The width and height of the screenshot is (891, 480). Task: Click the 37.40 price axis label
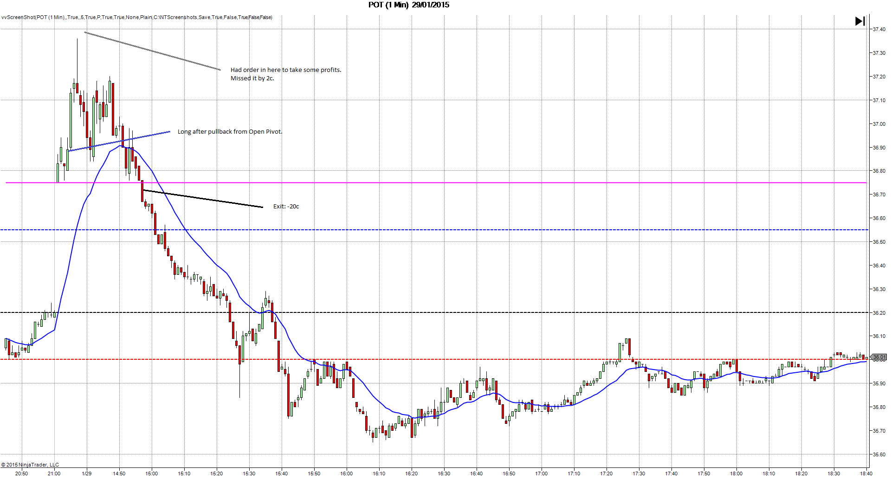tap(879, 30)
